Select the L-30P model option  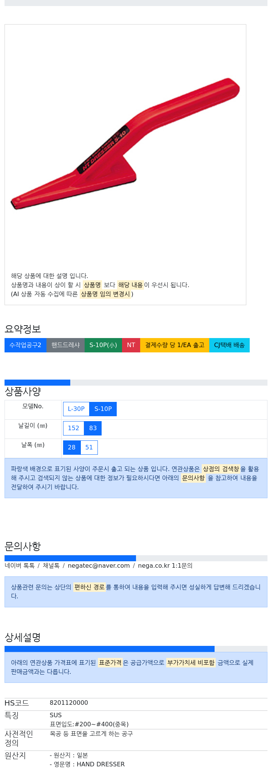tap(76, 409)
